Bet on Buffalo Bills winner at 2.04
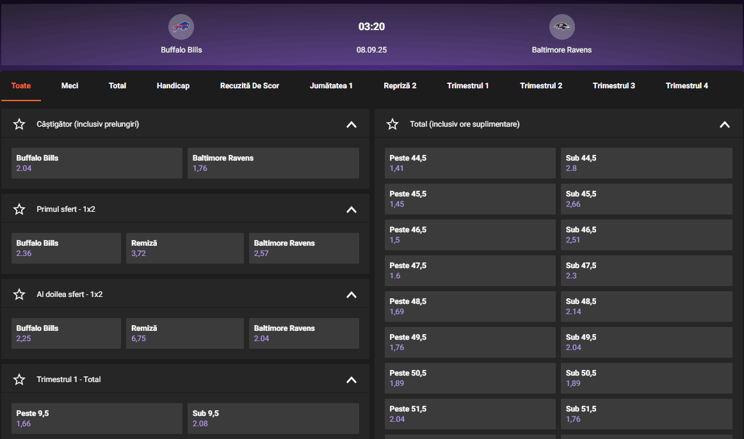Screen dimensions: 744x439 point(97,163)
